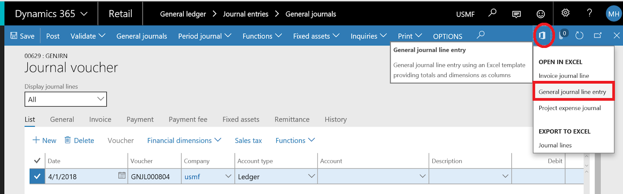Click the Post button
Image resolution: width=623 pixels, height=194 pixels.
pyautogui.click(x=53, y=36)
